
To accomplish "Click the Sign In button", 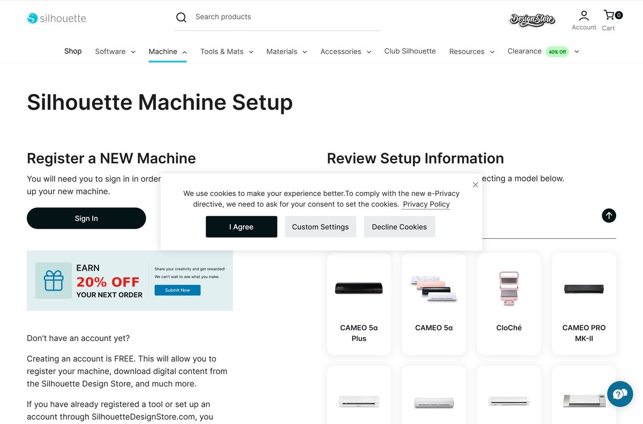I will [x=86, y=218].
